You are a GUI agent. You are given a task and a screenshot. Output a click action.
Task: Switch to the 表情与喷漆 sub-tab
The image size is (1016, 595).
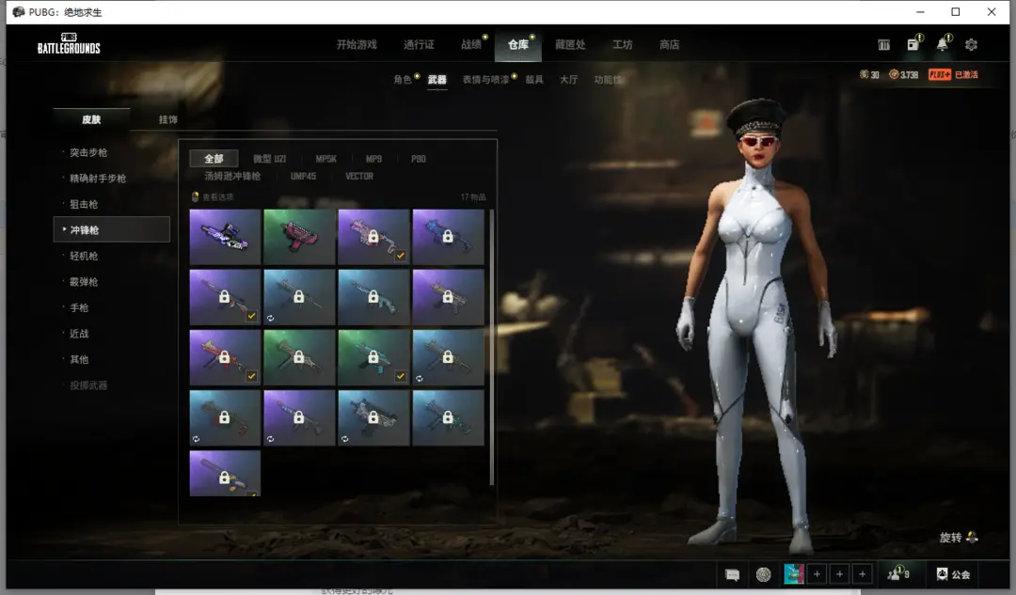[x=486, y=80]
